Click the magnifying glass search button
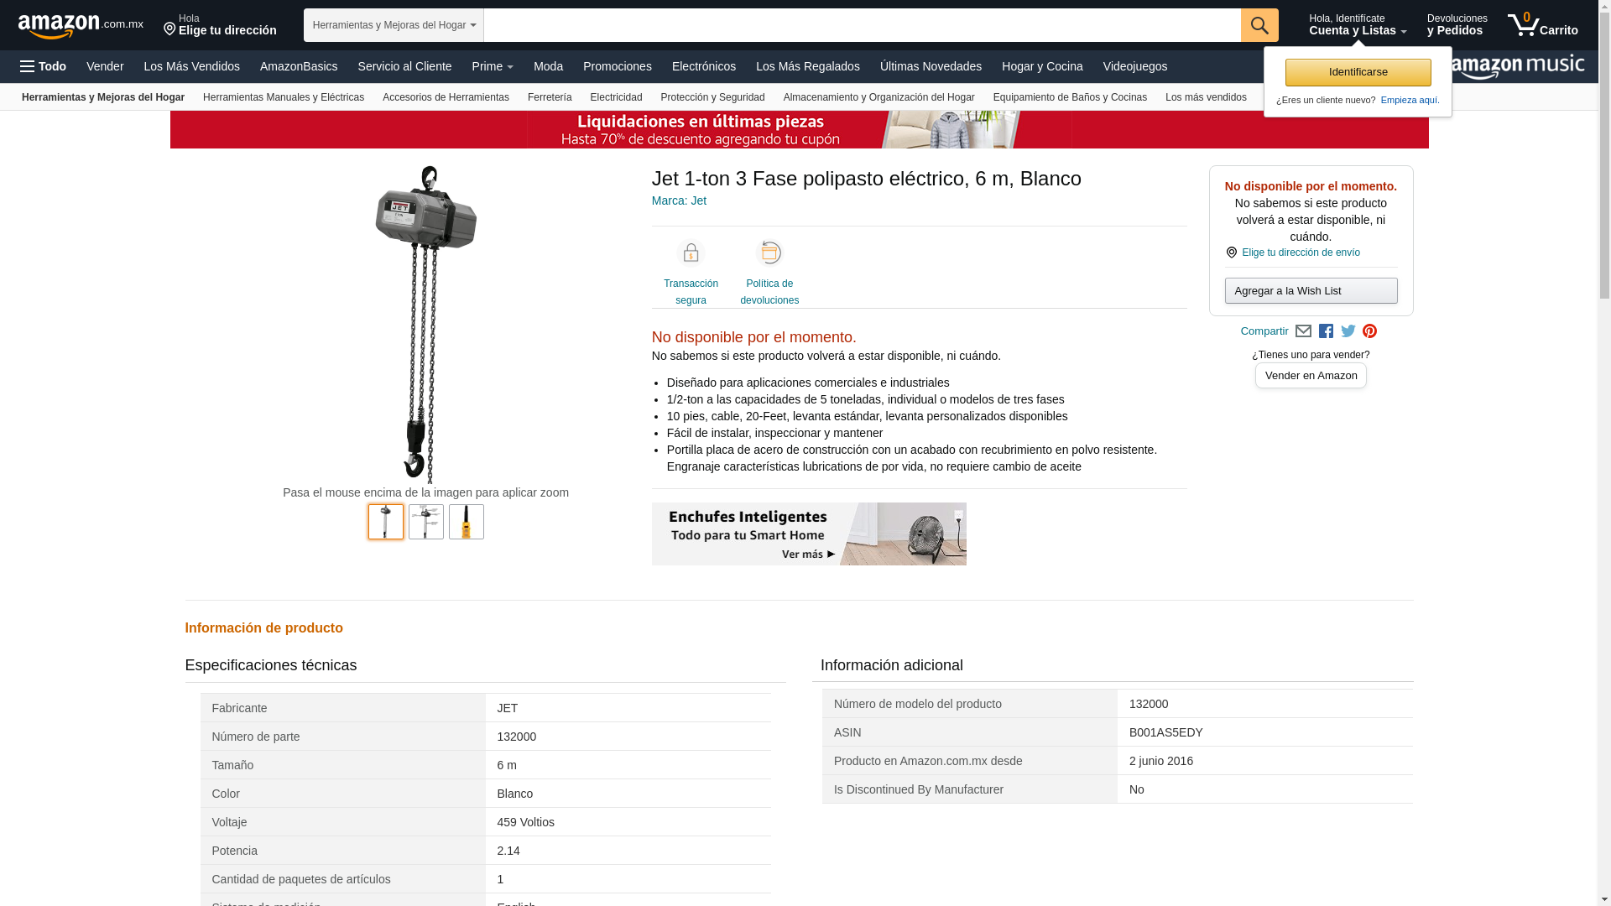This screenshot has width=1611, height=906. coord(1259,25)
